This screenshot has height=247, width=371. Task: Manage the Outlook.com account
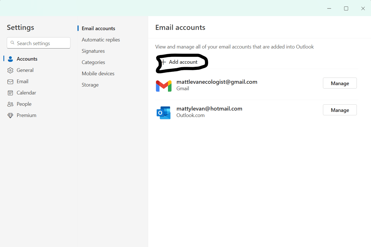340,110
